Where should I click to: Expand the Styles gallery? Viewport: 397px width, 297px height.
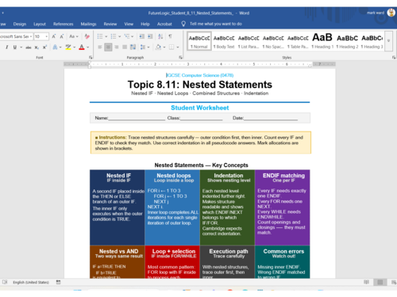tap(388, 41)
